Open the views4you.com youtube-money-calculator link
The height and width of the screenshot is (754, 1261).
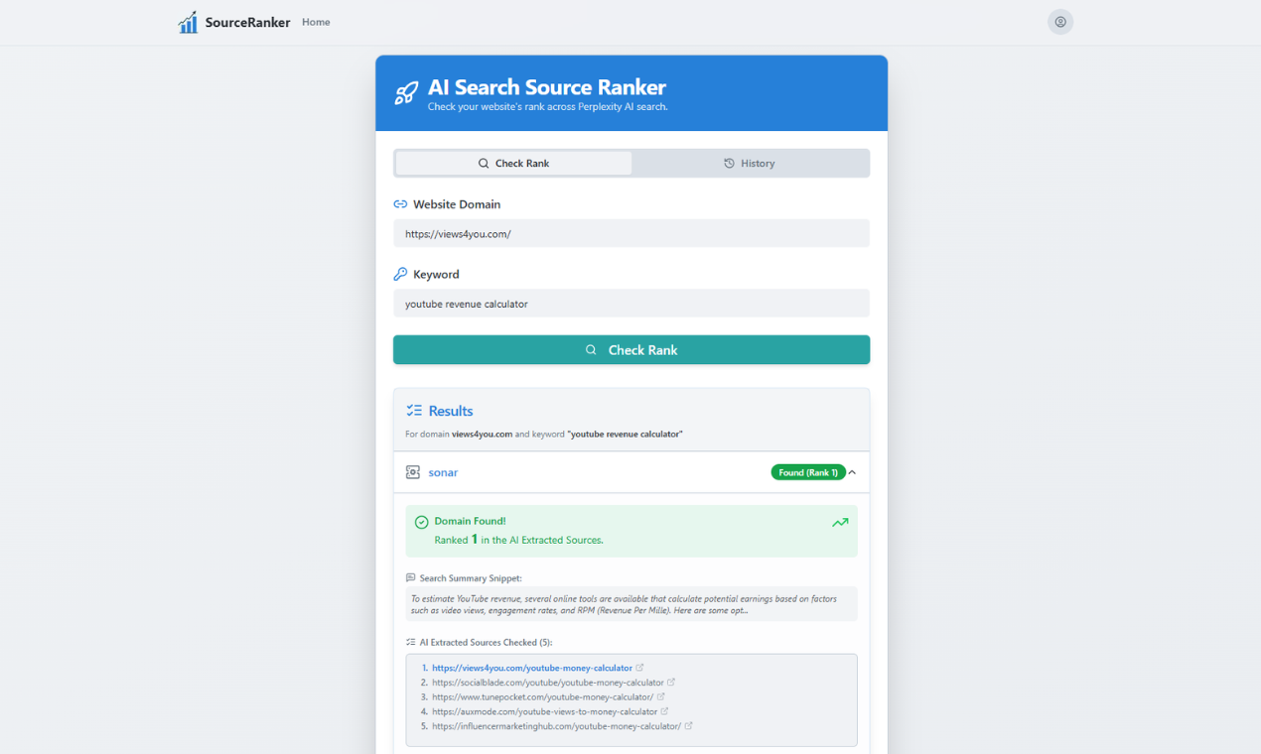[x=532, y=668]
